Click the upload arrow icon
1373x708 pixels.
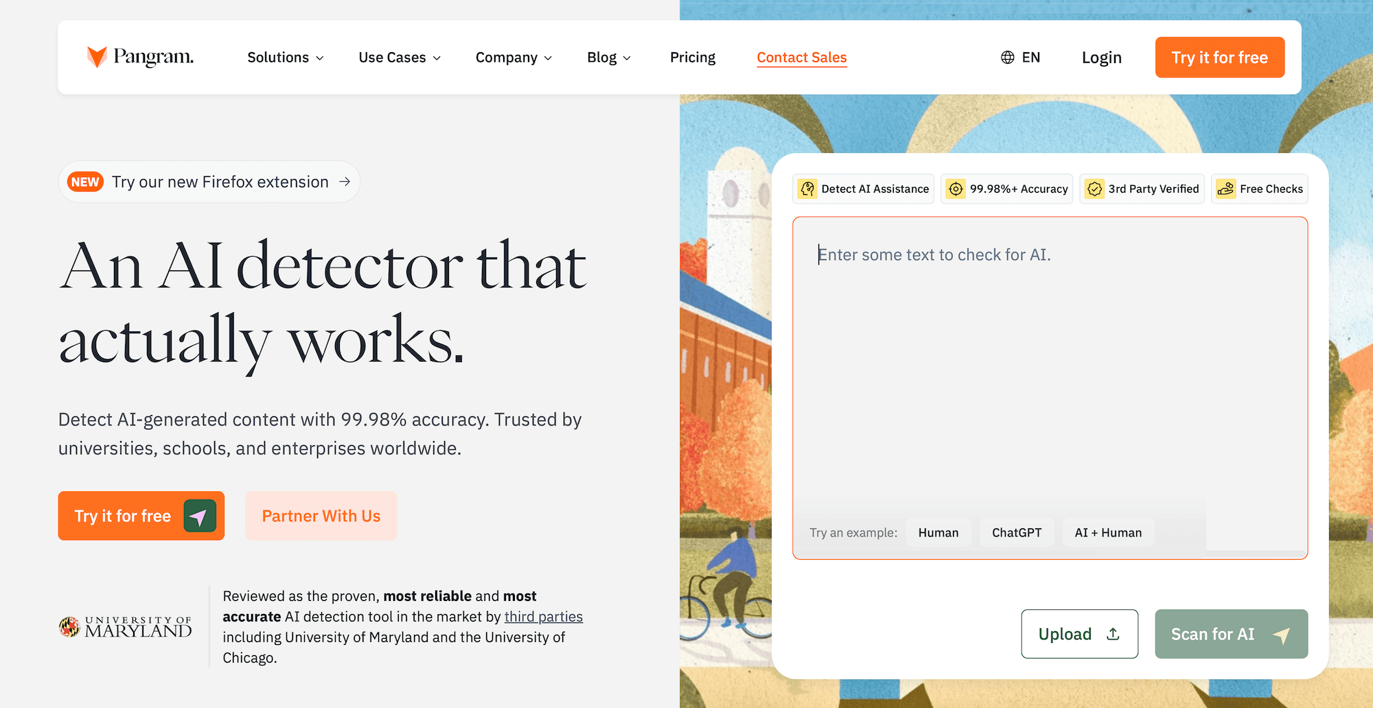1114,634
